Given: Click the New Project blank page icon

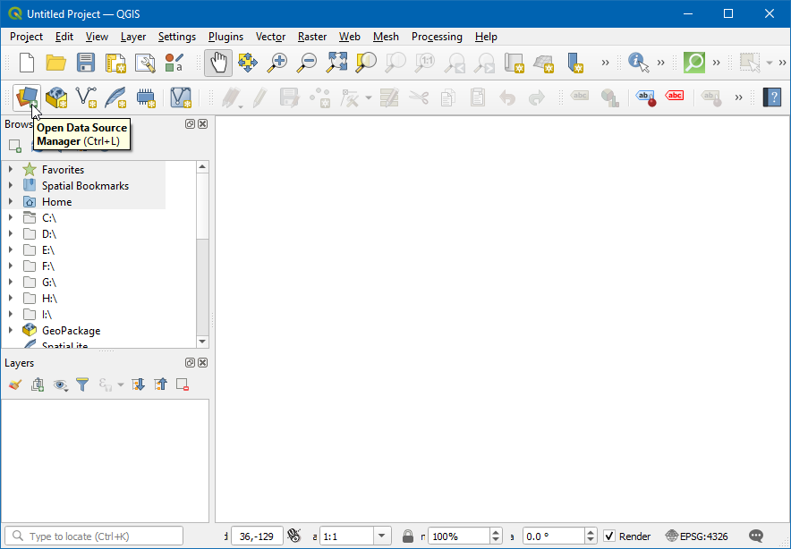Looking at the screenshot, I should 27,63.
